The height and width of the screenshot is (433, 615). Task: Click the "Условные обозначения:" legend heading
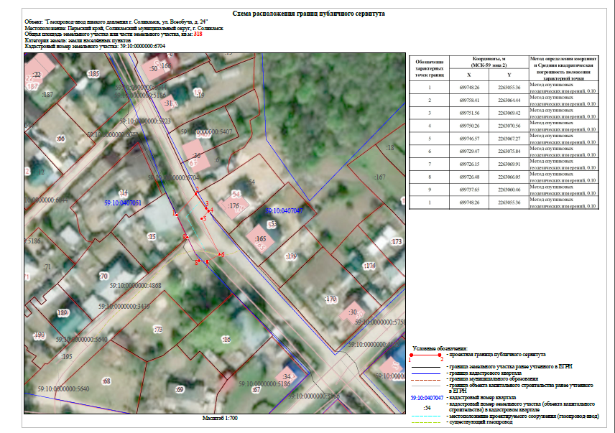[x=440, y=348]
